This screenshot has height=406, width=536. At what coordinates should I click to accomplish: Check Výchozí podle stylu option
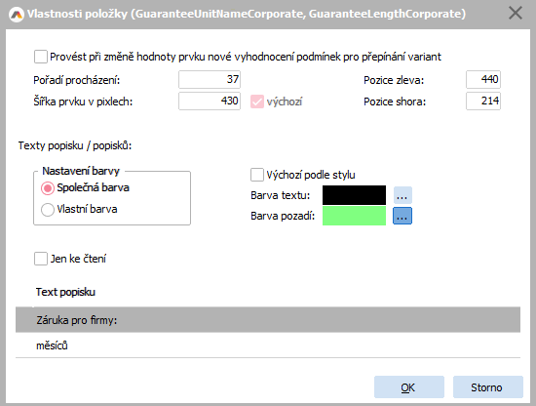[x=257, y=175]
